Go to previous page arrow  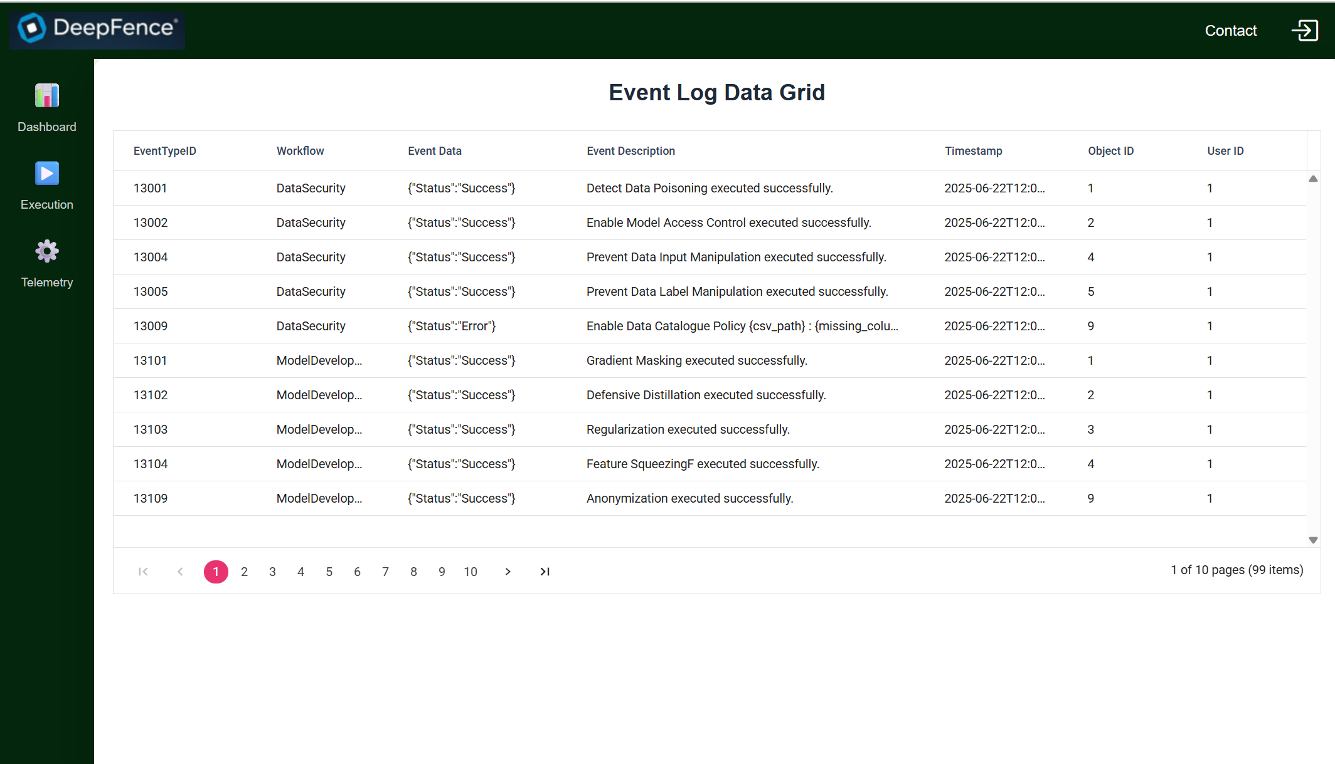180,572
